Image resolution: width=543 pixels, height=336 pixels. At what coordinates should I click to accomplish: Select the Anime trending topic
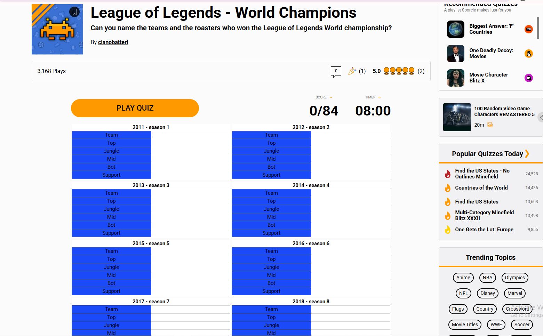pyautogui.click(x=463, y=278)
